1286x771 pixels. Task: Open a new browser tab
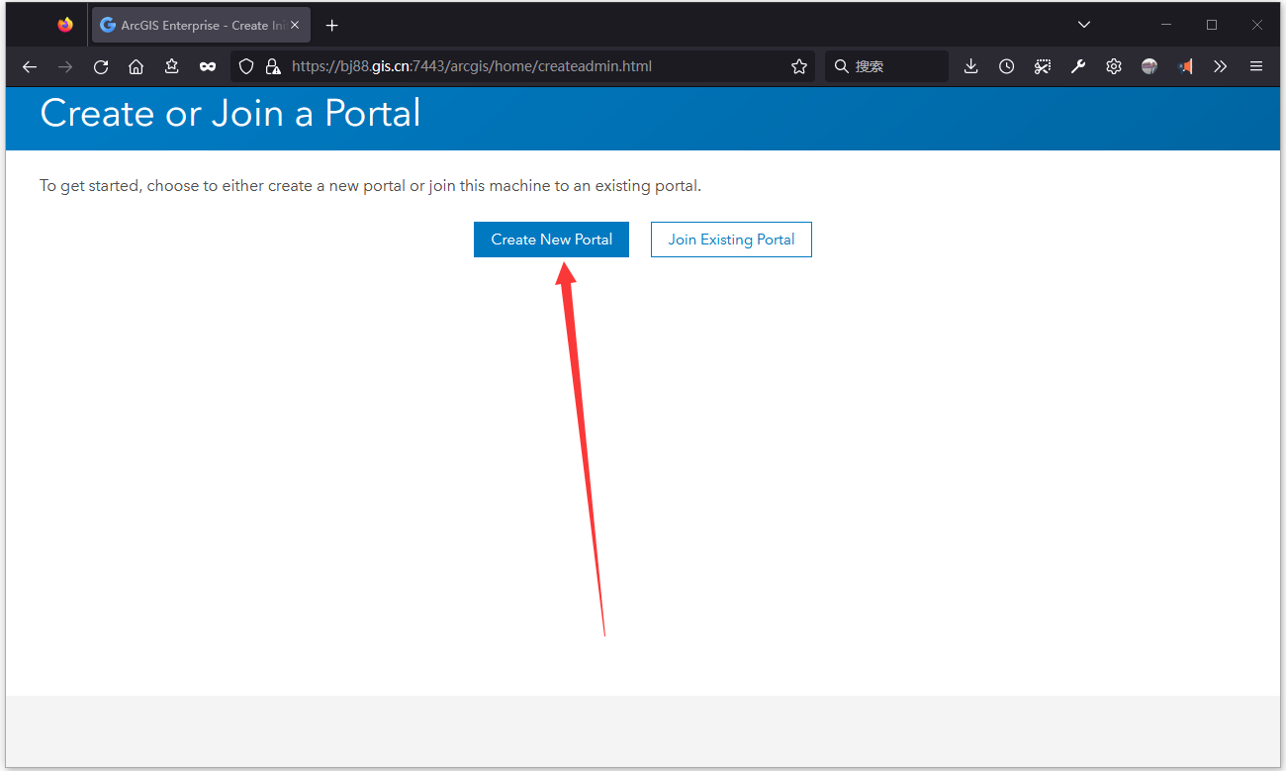[332, 26]
